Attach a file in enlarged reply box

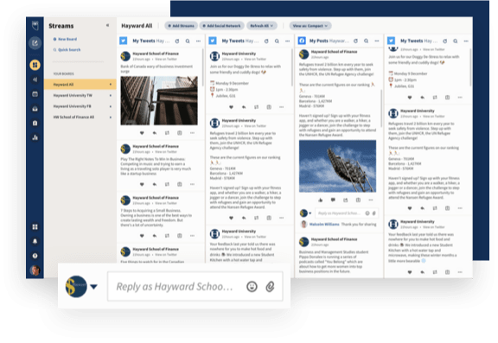270,287
